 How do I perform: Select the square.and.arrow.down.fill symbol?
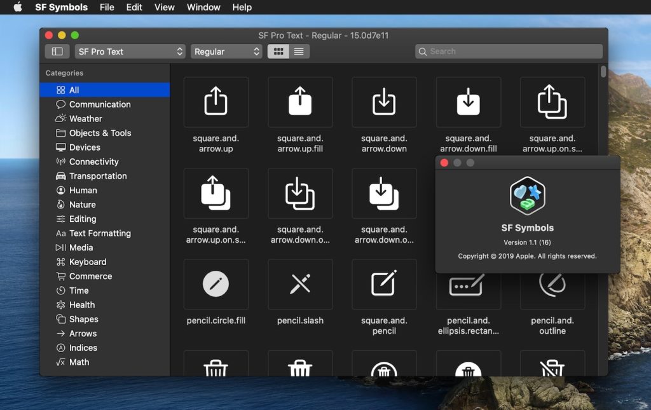point(469,102)
